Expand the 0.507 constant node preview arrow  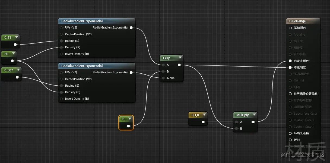(x=18, y=70)
